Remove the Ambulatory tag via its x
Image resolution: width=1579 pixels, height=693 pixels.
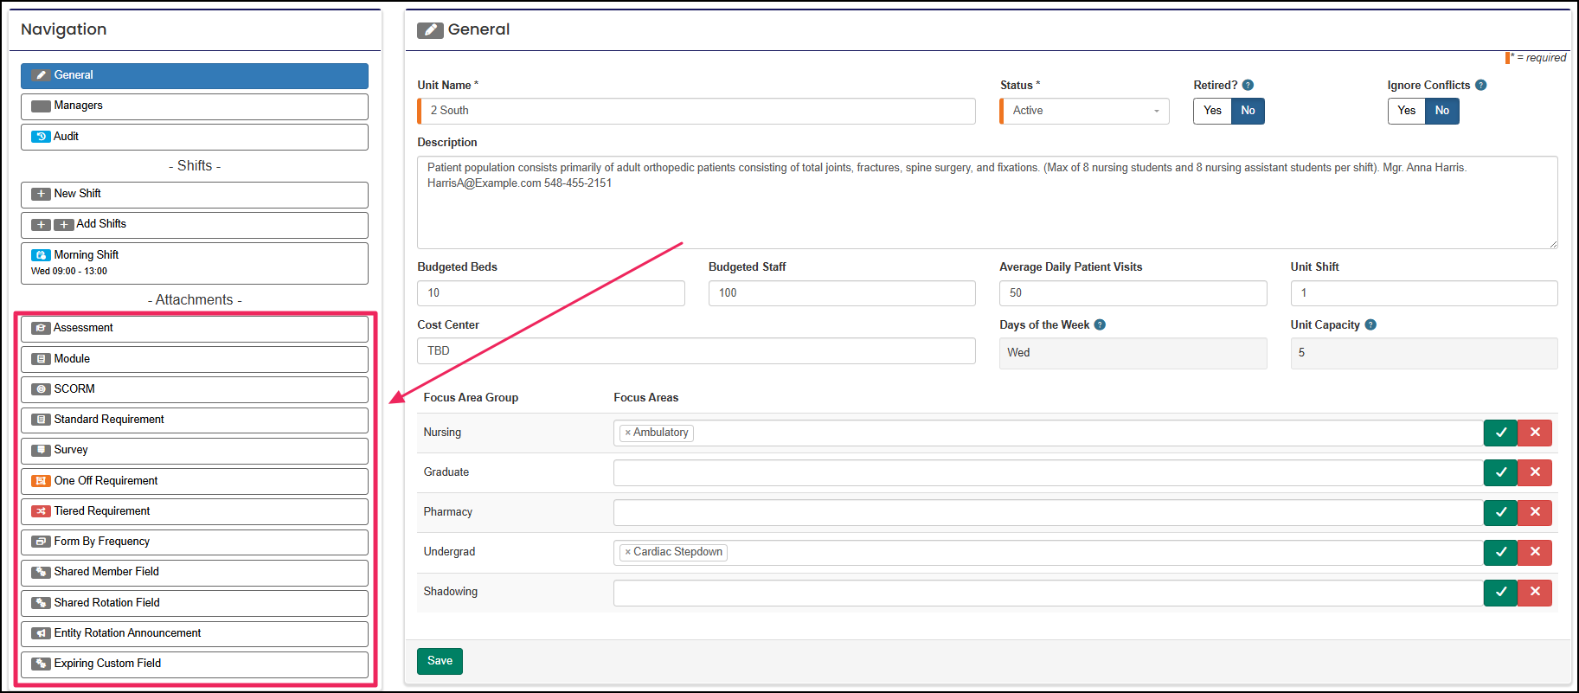[628, 433]
